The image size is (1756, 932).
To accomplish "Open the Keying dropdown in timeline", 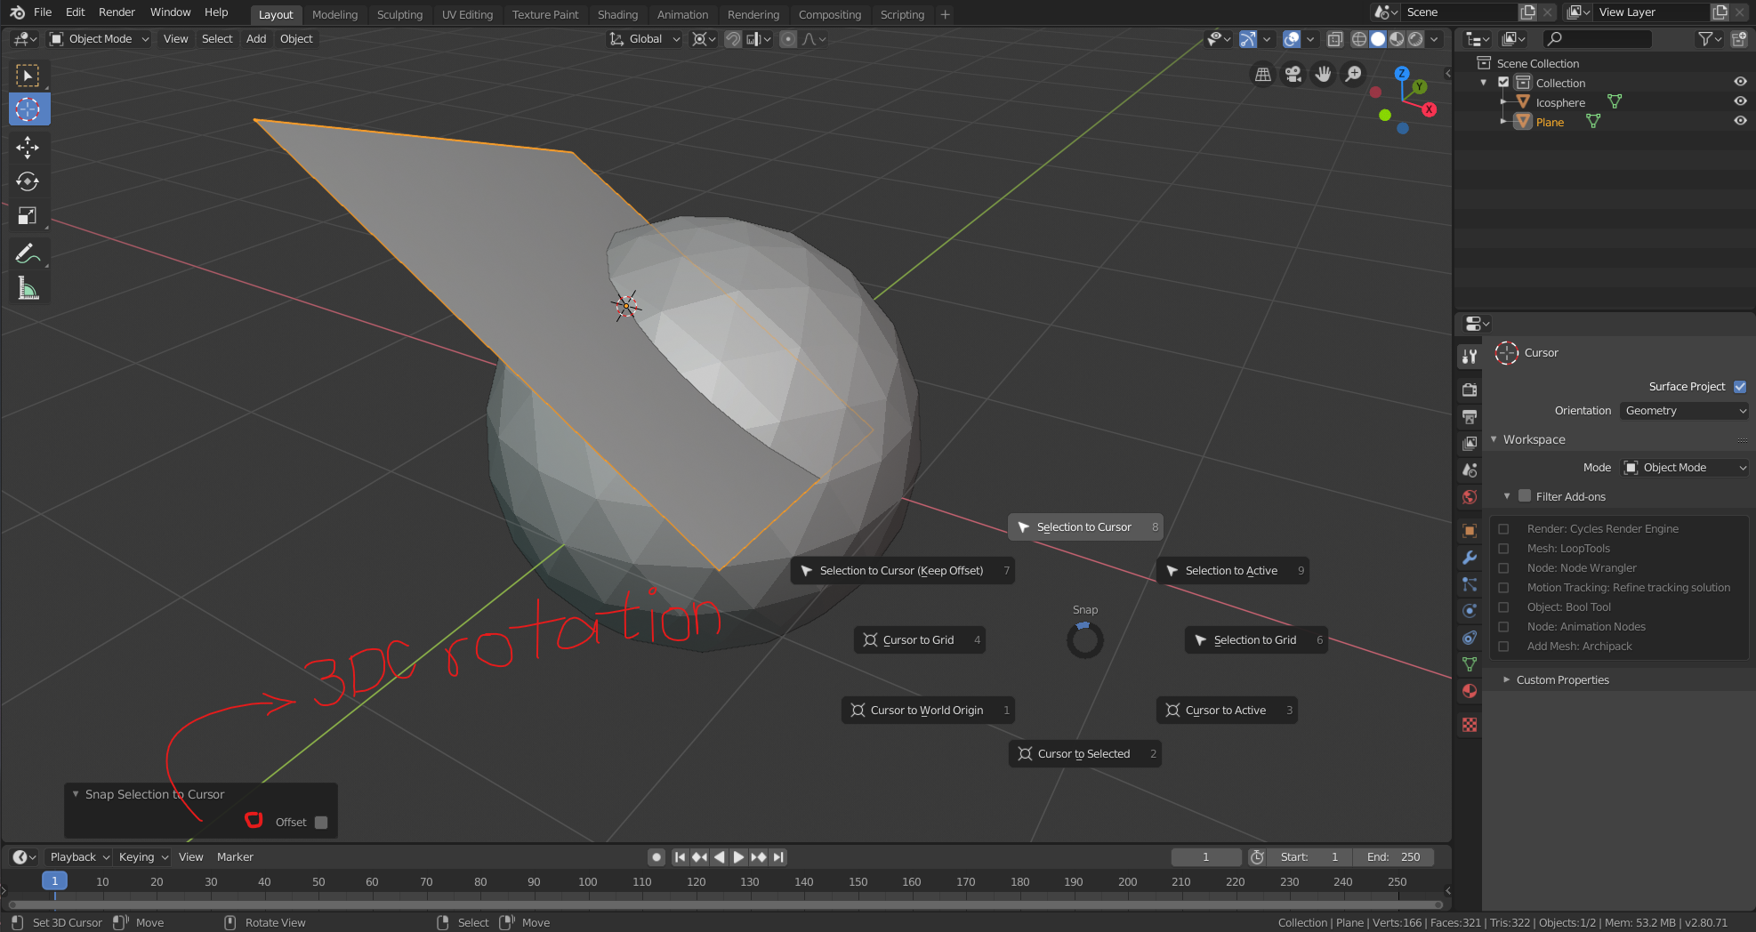I will (x=142, y=857).
